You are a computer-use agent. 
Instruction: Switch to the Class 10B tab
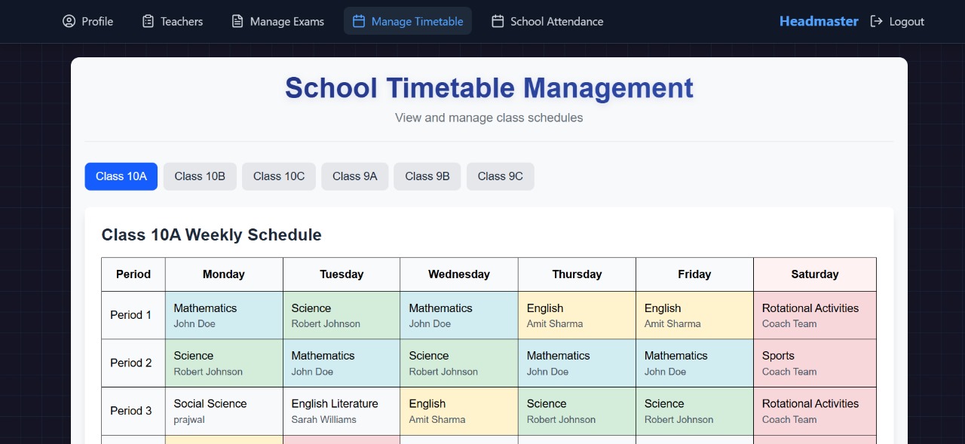point(200,176)
